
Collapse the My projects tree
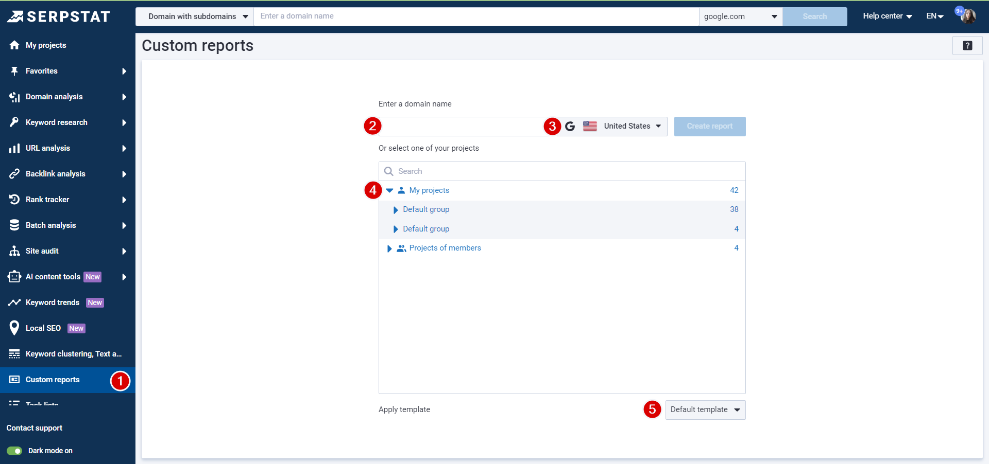(x=389, y=190)
